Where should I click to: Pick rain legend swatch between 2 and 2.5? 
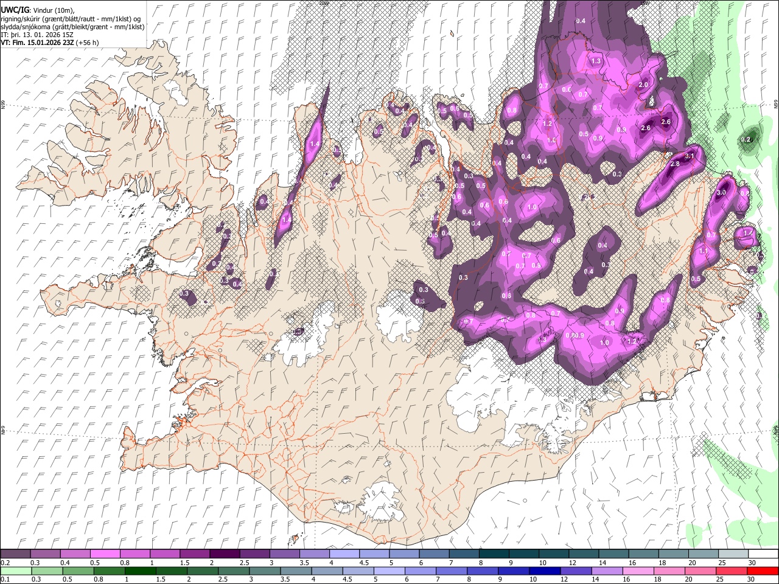(x=203, y=571)
